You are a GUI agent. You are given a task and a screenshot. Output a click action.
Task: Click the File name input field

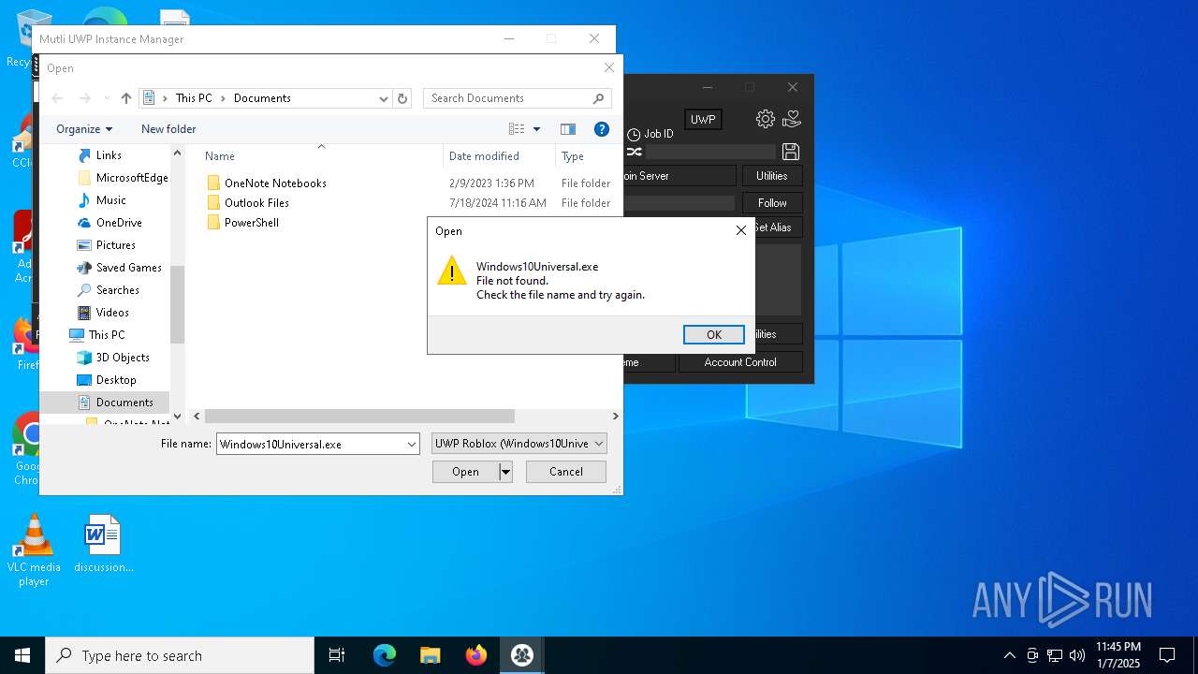(311, 444)
